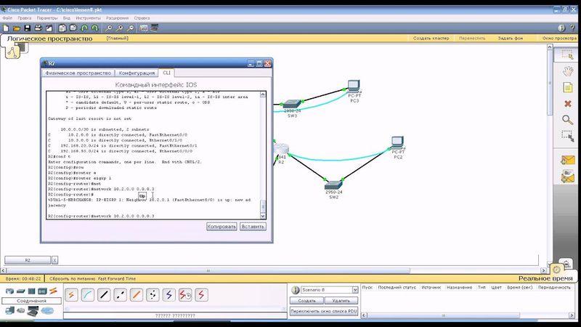This screenshot has width=581, height=327.
Task: Click the Копировать button
Action: coord(222,227)
